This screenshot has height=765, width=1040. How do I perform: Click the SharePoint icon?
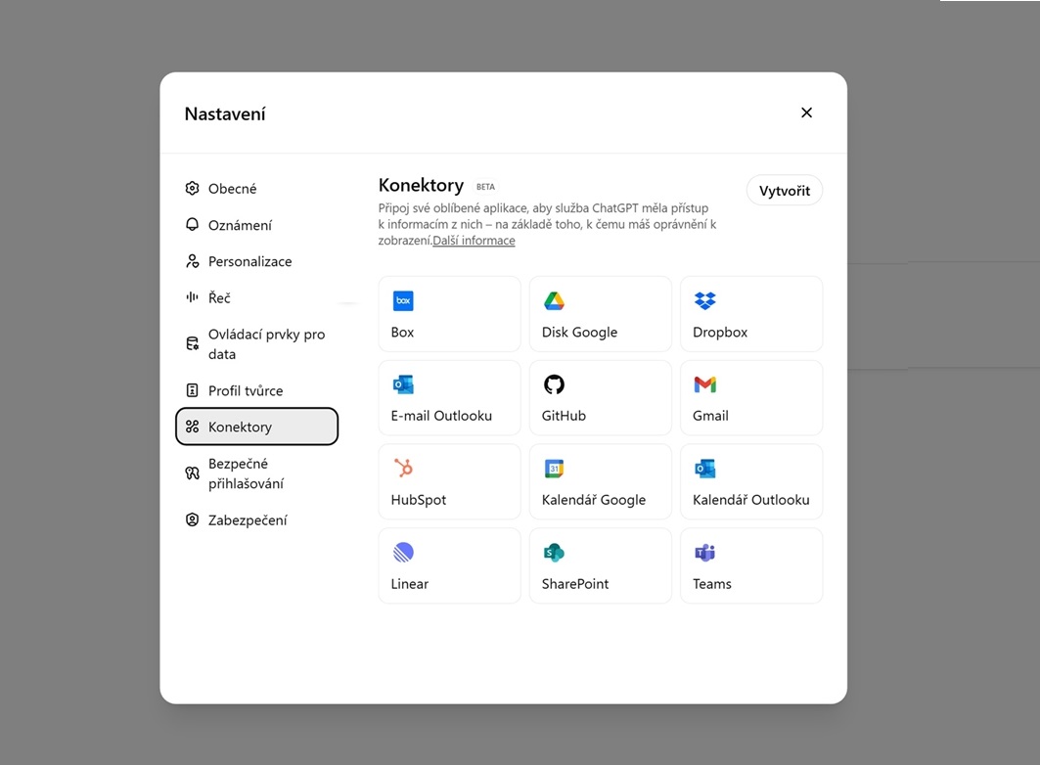(x=554, y=552)
